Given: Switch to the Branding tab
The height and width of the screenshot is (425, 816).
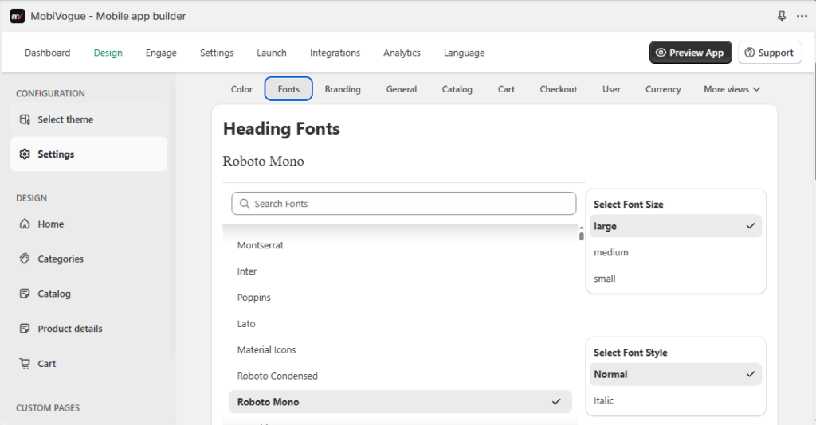Looking at the screenshot, I should 343,89.
